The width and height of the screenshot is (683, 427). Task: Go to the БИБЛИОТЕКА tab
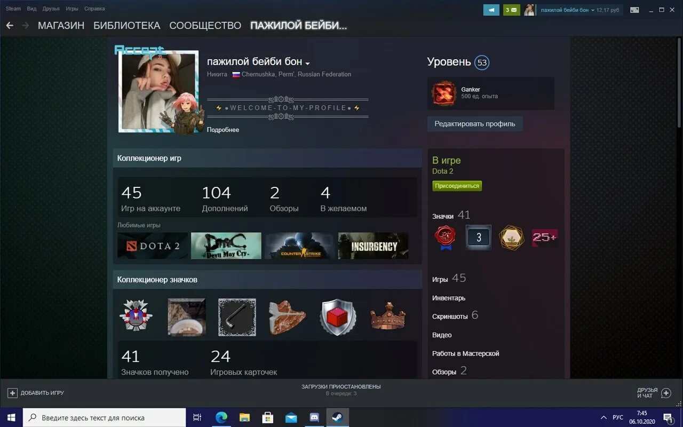pyautogui.click(x=126, y=26)
